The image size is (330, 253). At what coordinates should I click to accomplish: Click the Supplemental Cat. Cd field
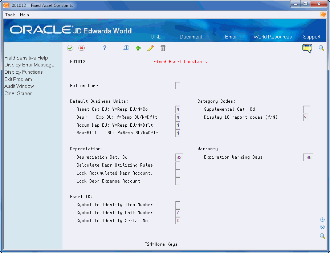point(306,110)
